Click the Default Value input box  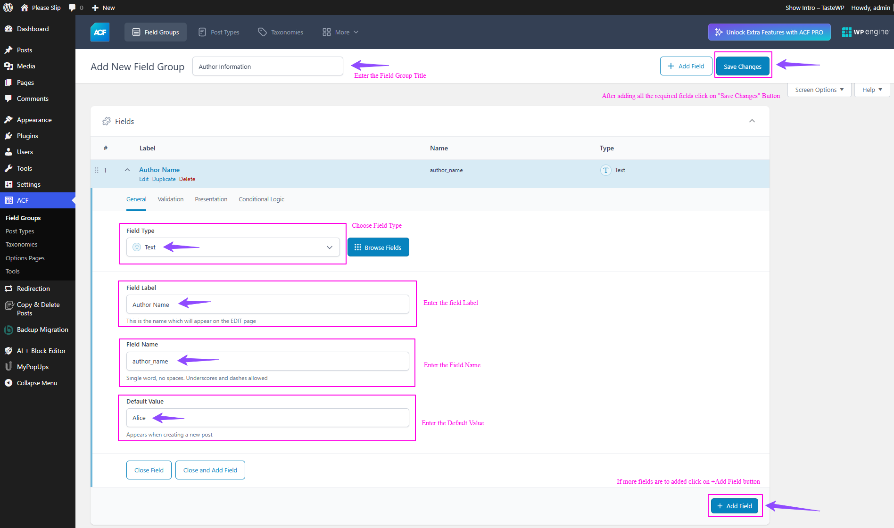click(x=268, y=418)
